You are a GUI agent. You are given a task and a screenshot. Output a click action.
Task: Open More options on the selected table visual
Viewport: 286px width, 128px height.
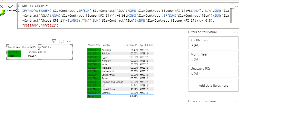(69, 41)
